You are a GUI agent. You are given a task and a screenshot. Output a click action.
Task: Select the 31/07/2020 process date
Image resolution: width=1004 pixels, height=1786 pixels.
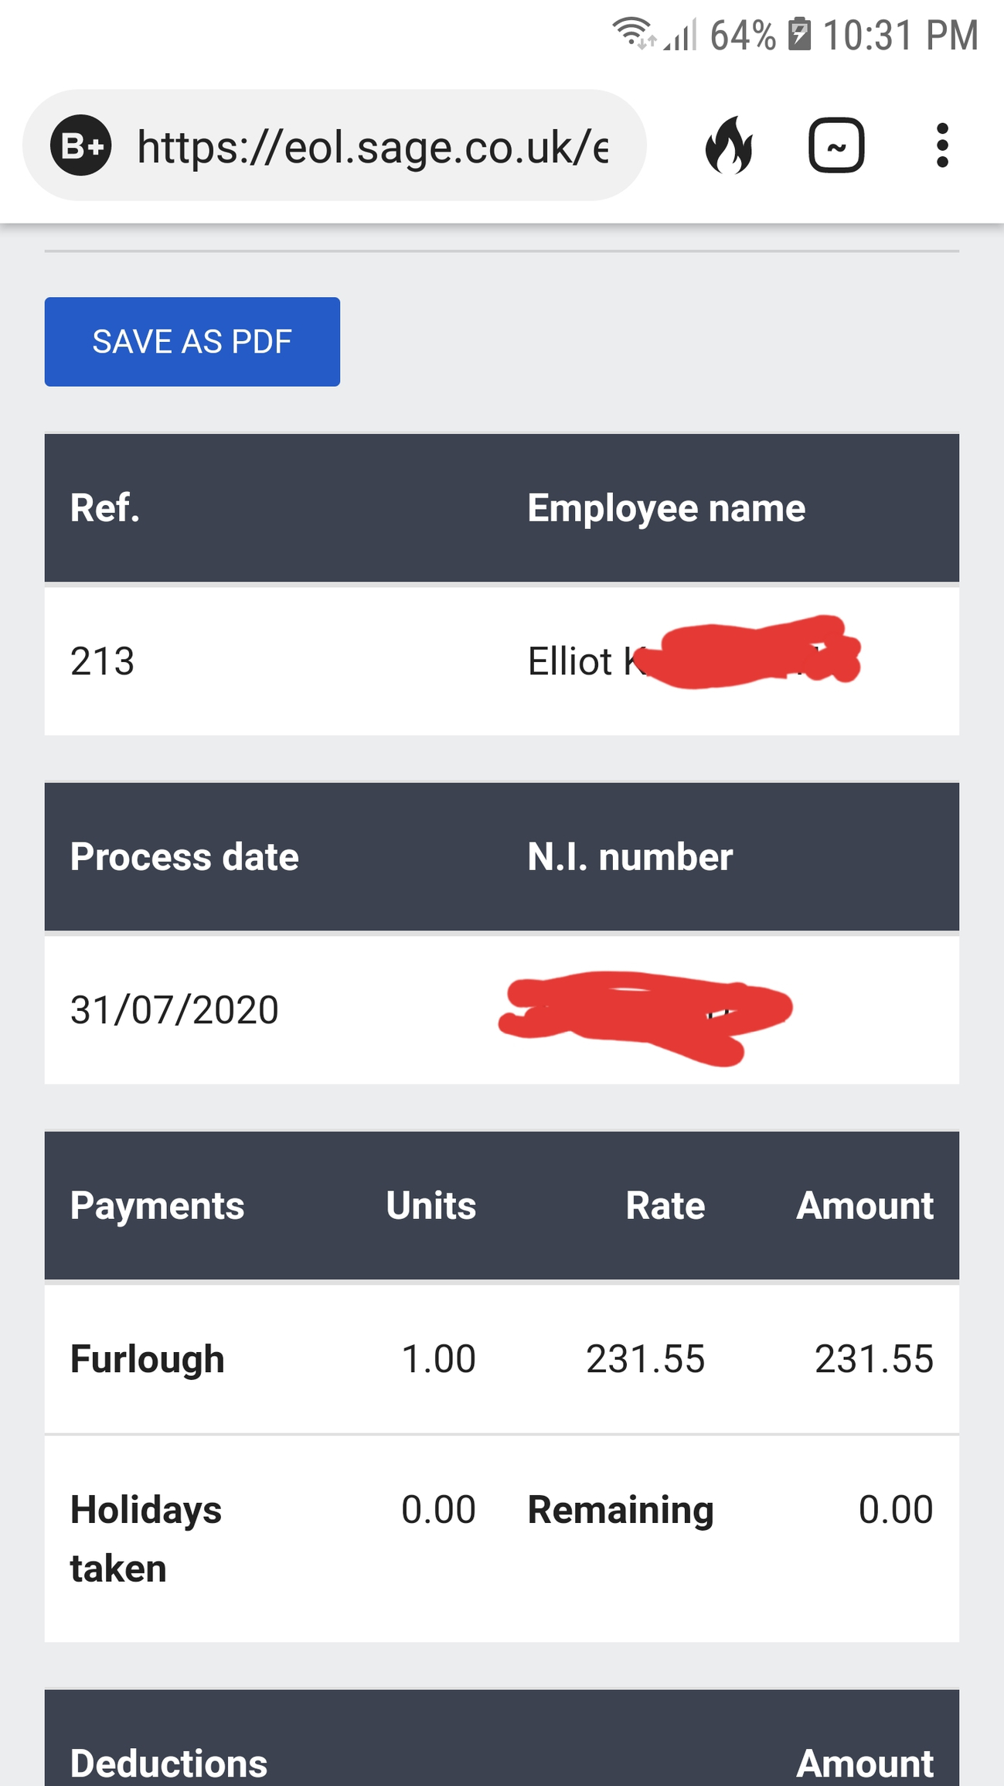point(175,1010)
